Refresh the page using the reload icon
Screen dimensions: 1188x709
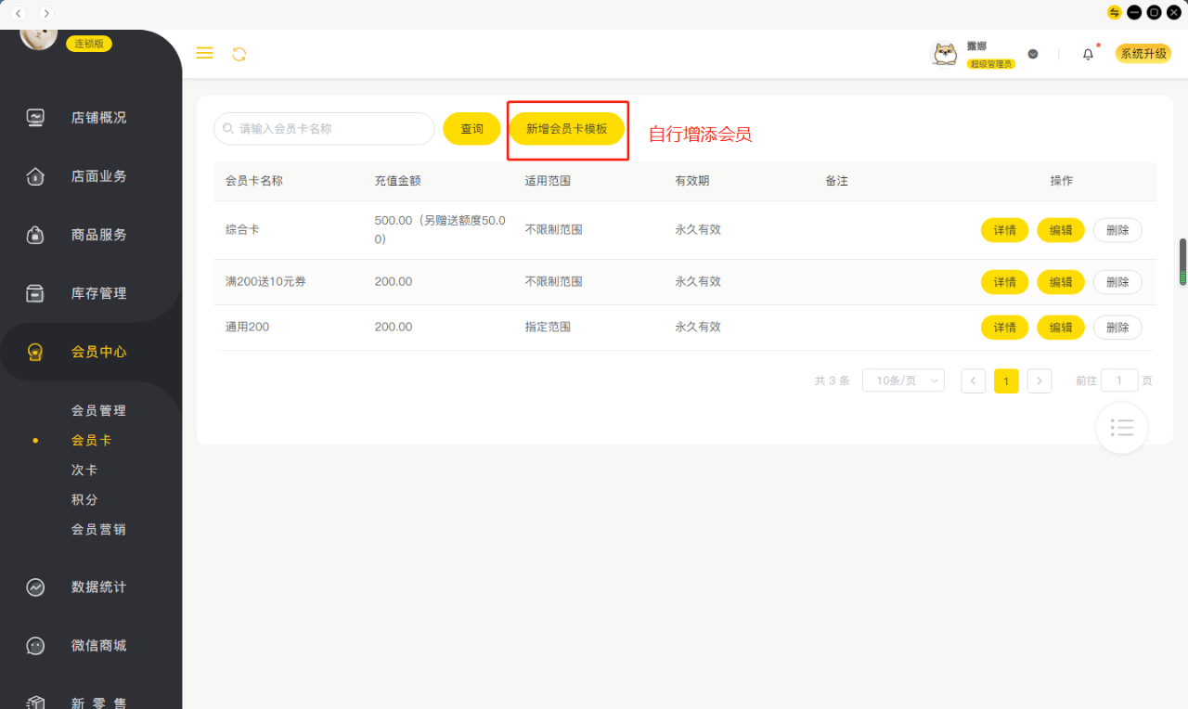click(239, 54)
